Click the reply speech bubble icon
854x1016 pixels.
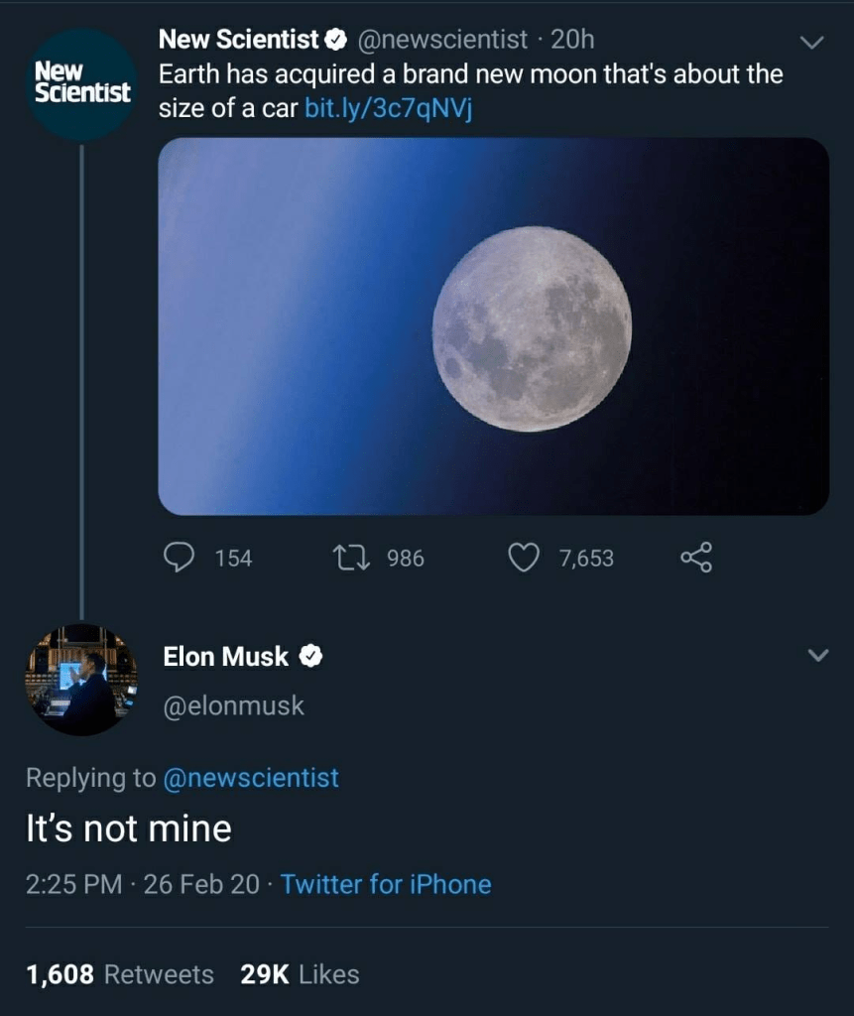(x=179, y=558)
